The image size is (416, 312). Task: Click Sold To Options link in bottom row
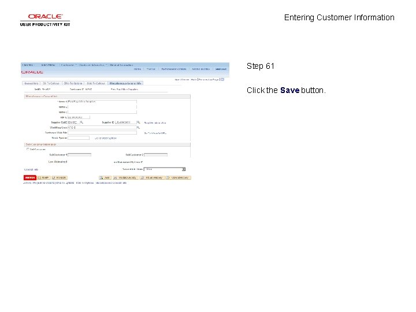click(x=85, y=183)
